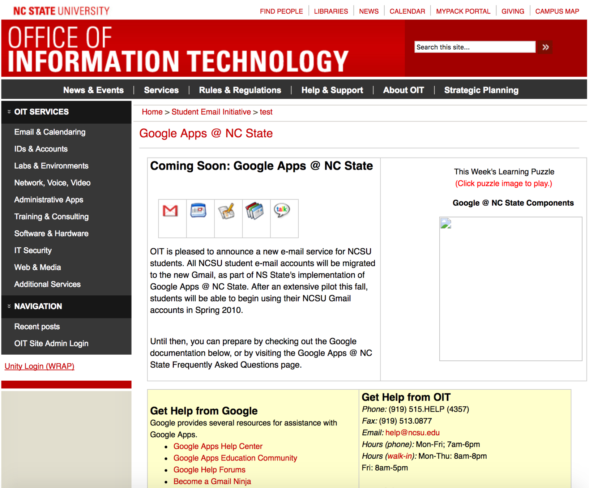Open the Help & Support menu

(332, 90)
